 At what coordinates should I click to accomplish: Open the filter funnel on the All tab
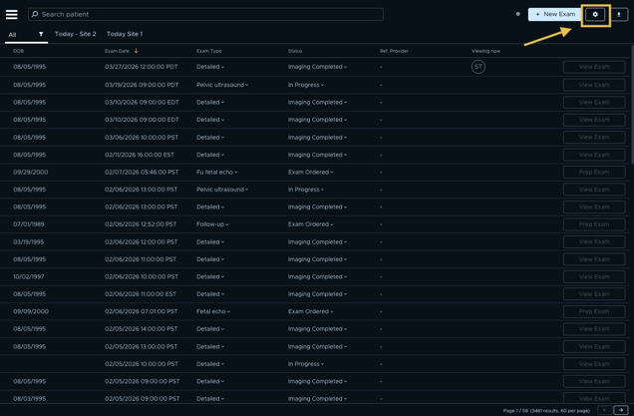tap(41, 34)
